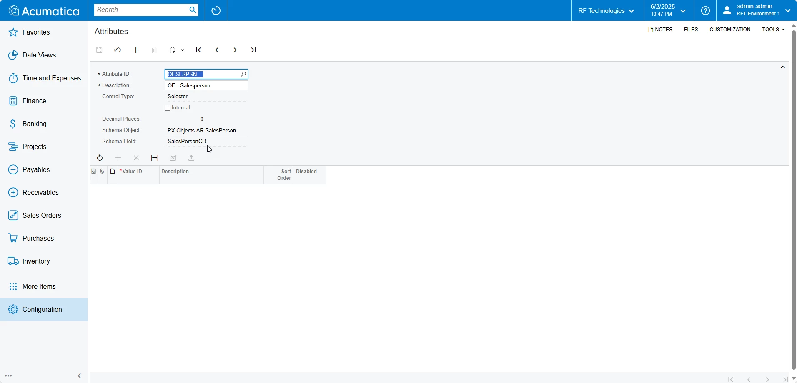The height and width of the screenshot is (383, 797).
Task: Click the Schema Field value
Action: [206, 142]
